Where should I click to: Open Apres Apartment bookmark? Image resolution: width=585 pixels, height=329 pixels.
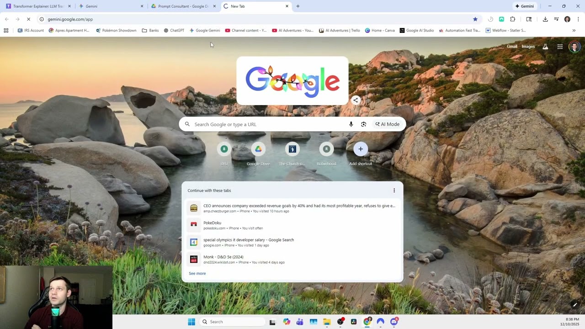pos(69,31)
